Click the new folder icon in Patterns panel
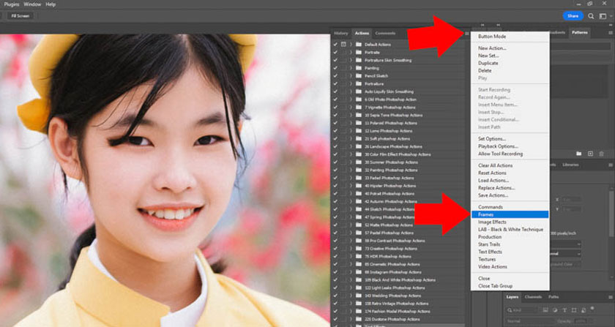Screen dimensions: 615x327 coord(578,154)
